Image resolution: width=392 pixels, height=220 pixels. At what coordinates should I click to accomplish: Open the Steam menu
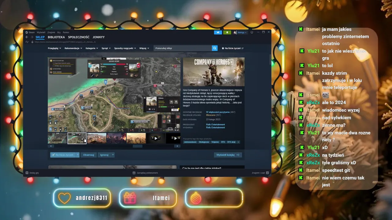point(32,32)
